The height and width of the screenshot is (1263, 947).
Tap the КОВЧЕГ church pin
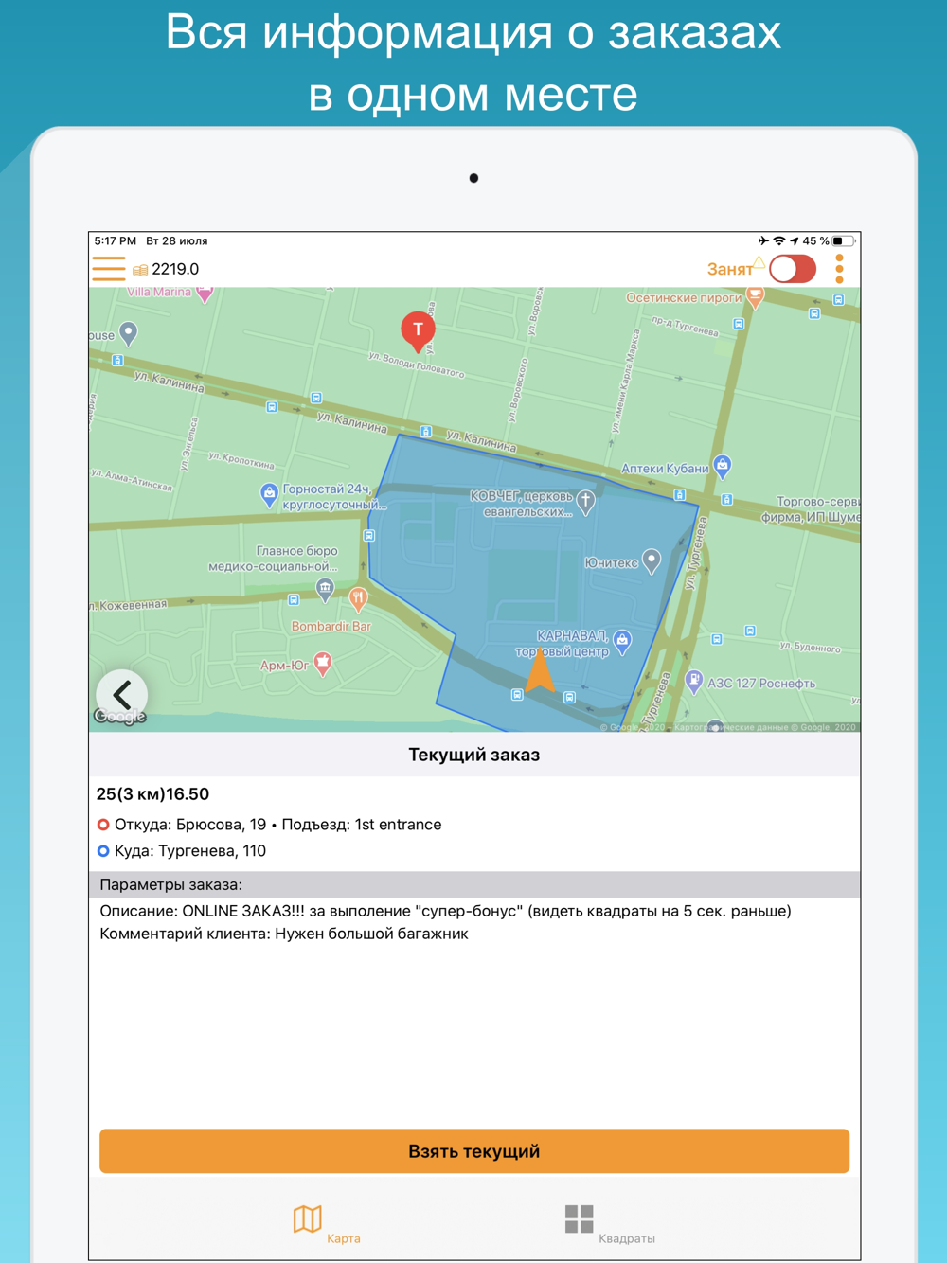(586, 502)
